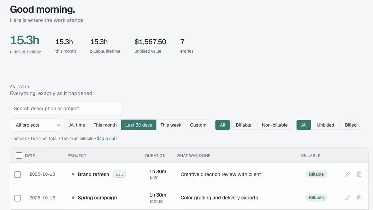Click the Duration column header
The width and height of the screenshot is (373, 210).
pos(155,156)
